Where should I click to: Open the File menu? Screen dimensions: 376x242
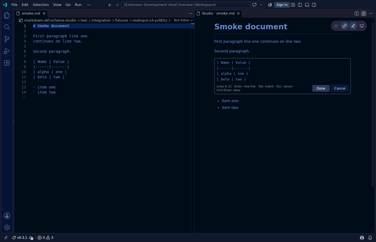15,5
